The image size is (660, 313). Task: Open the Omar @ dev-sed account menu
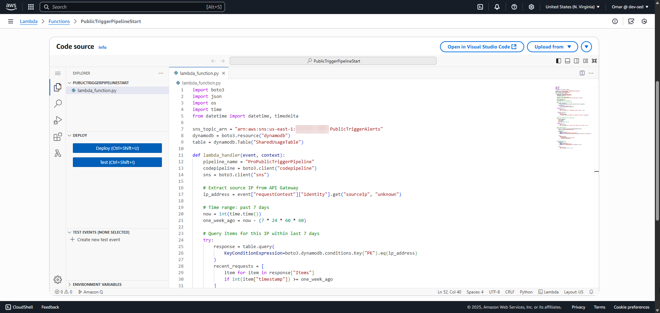[630, 7]
